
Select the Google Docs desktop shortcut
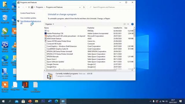[x=15, y=86]
